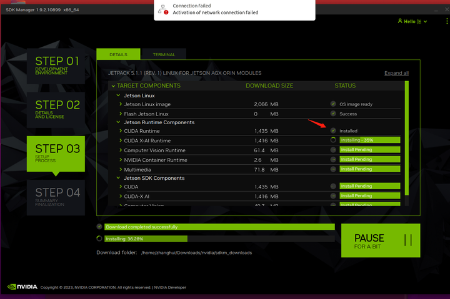This screenshot has width=450, height=299.
Task: Expand the Jetson Linux image row
Action: 121,104
